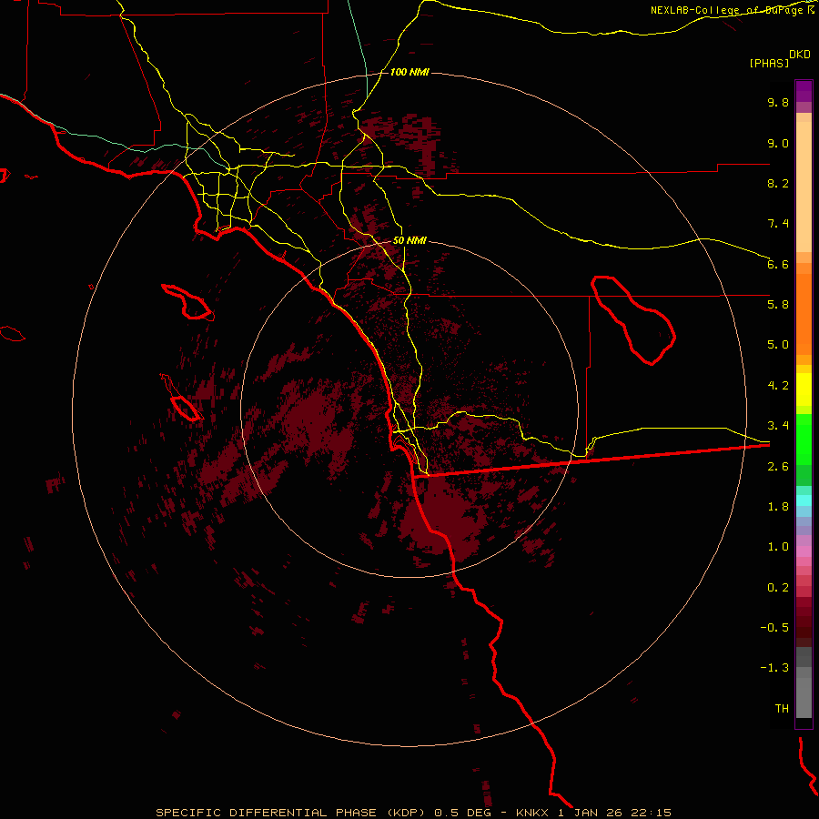Click the 1.0 color scale value
Viewport: 819px width, 819px height.
click(778, 547)
